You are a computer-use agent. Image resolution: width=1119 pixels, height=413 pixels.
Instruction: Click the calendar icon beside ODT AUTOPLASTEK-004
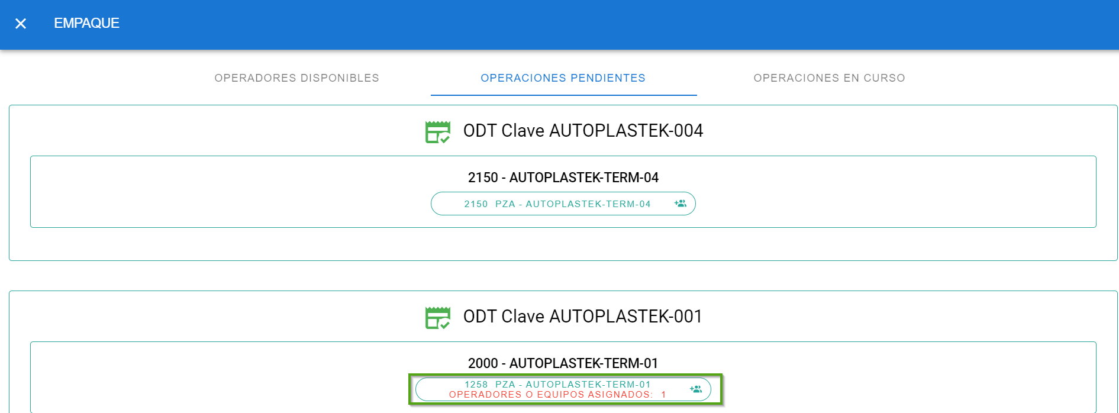pos(438,132)
